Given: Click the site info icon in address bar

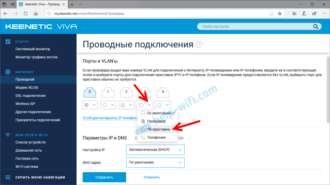Looking at the screenshot, I should pos(49,14).
